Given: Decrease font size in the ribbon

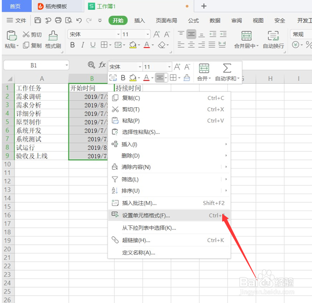Looking at the screenshot, I should tap(167, 35).
